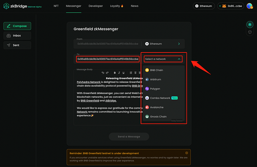Click the redo icon in editor toolbar

pos(107,73)
